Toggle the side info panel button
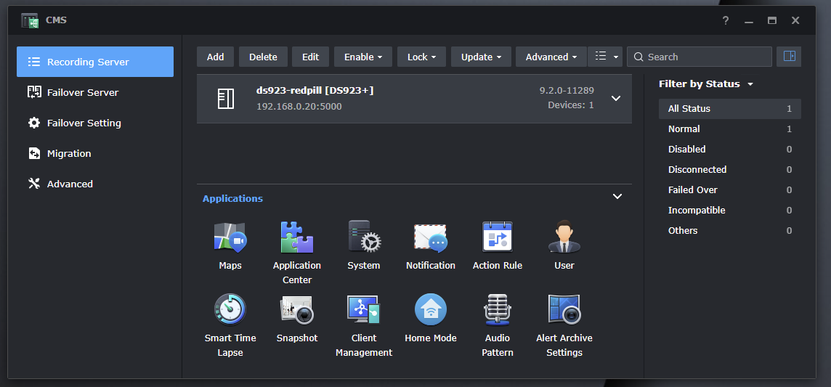 789,57
